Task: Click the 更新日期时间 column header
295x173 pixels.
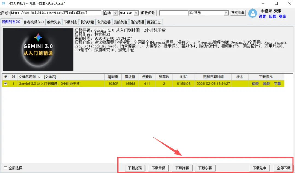Action: pos(213,77)
